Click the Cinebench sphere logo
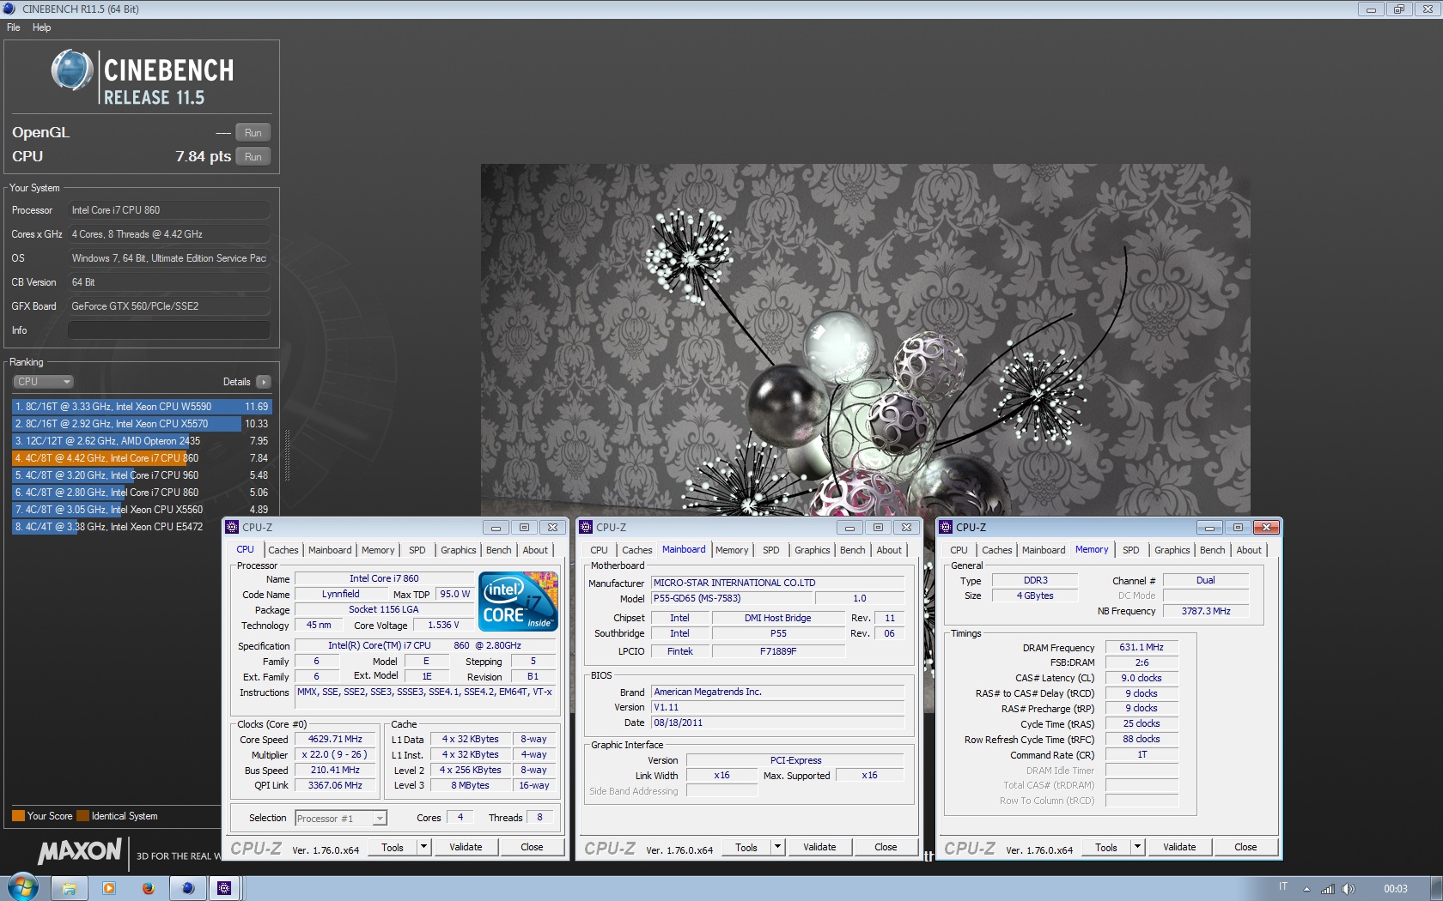The width and height of the screenshot is (1443, 901). pyautogui.click(x=72, y=70)
